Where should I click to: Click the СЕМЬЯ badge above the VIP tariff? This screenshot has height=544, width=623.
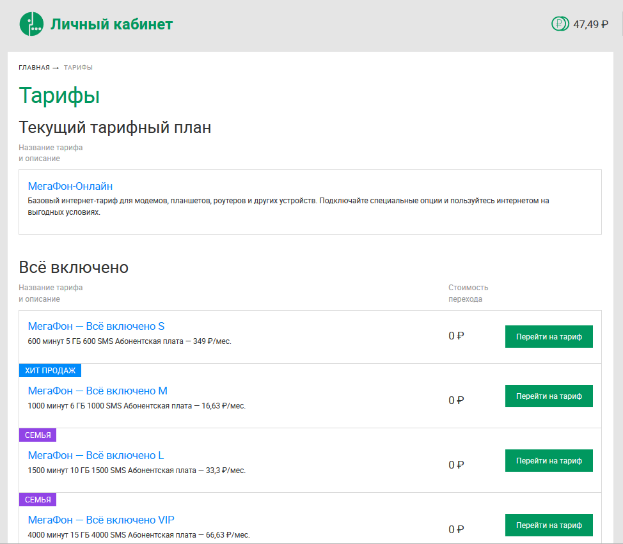(x=38, y=500)
